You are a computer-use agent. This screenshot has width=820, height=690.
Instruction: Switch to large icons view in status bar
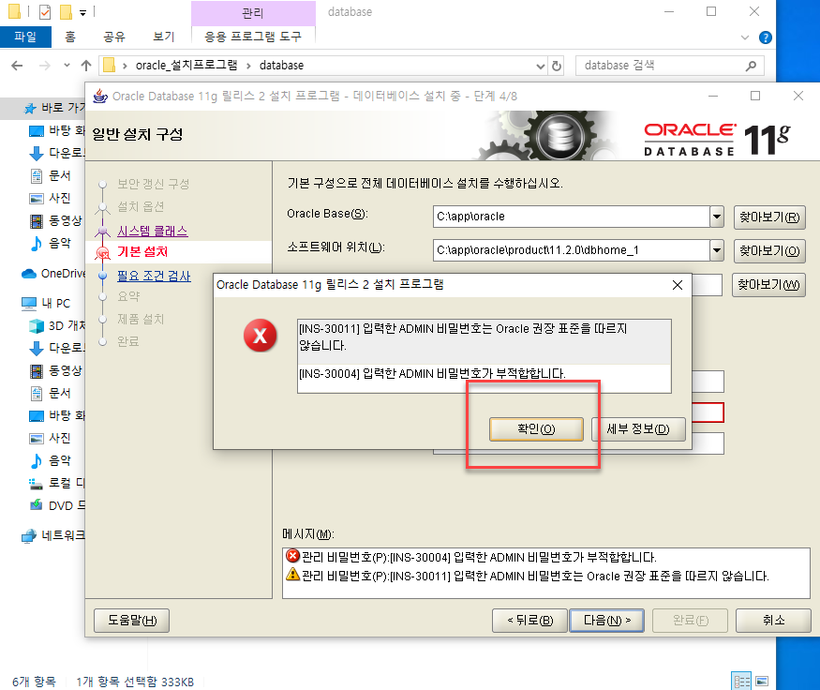click(762, 682)
